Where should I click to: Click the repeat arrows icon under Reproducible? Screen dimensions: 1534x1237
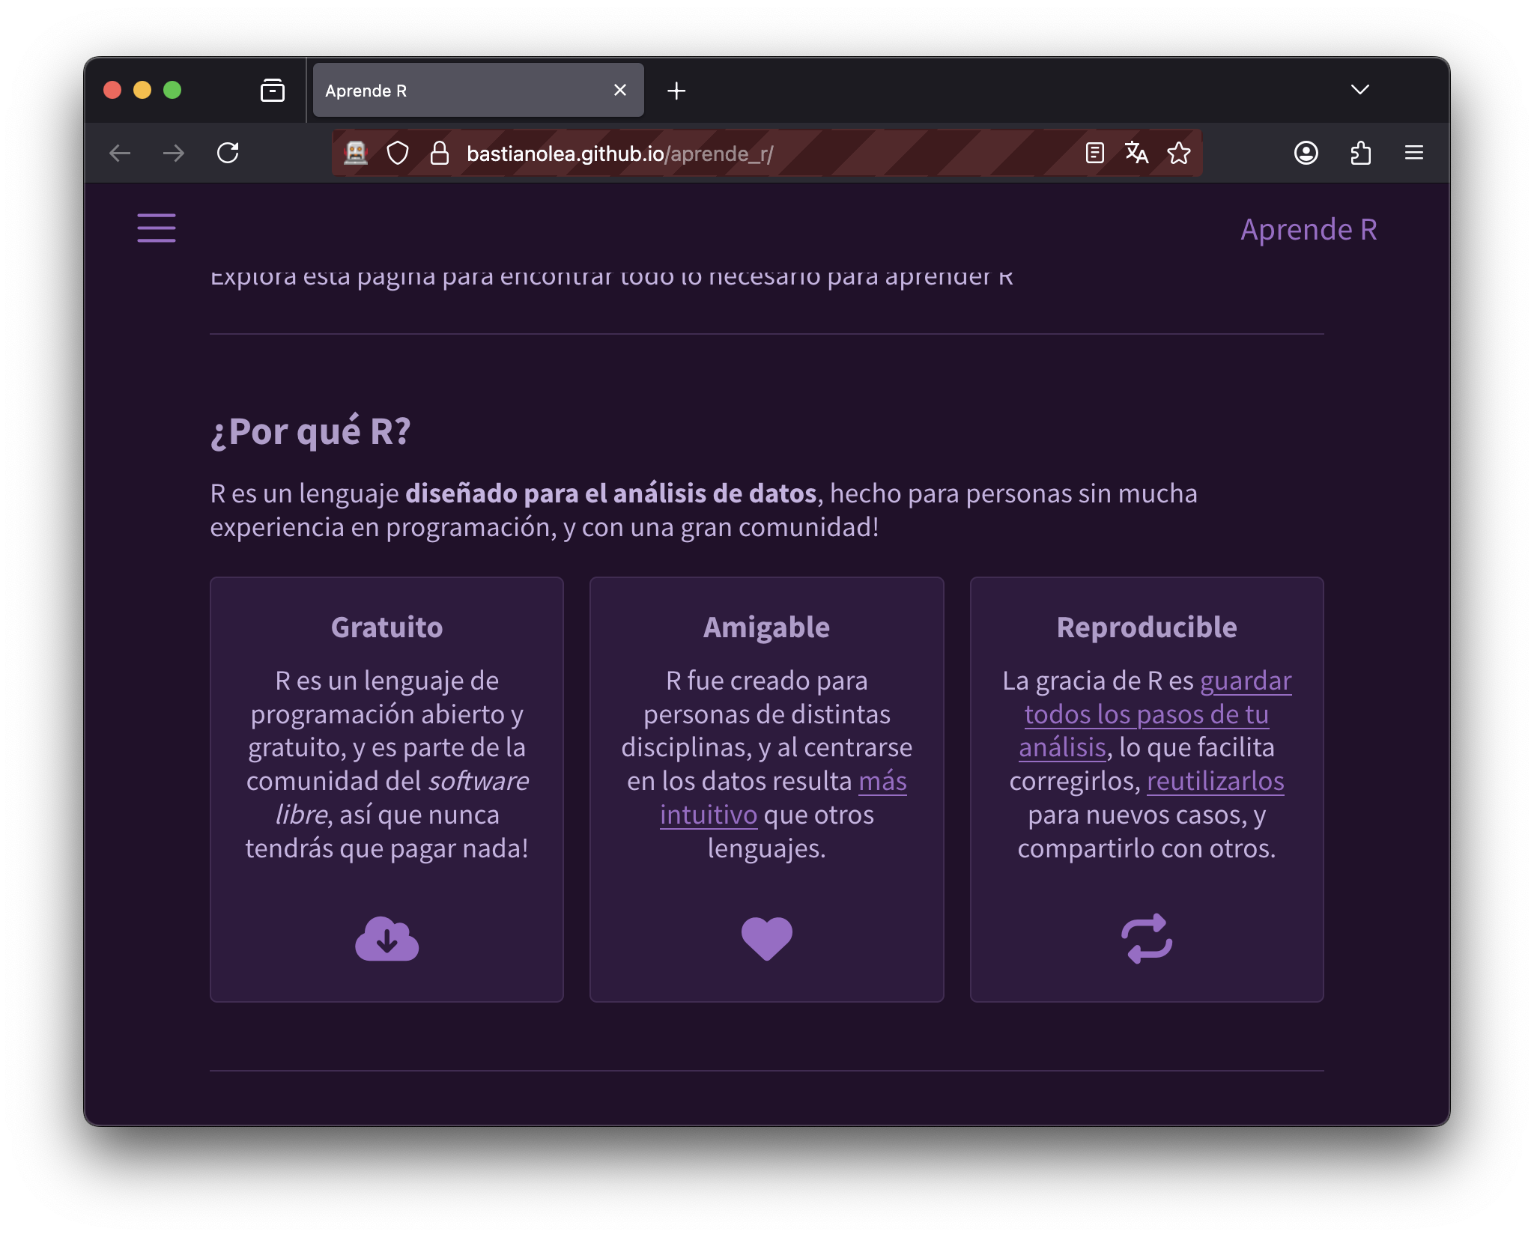click(x=1146, y=939)
